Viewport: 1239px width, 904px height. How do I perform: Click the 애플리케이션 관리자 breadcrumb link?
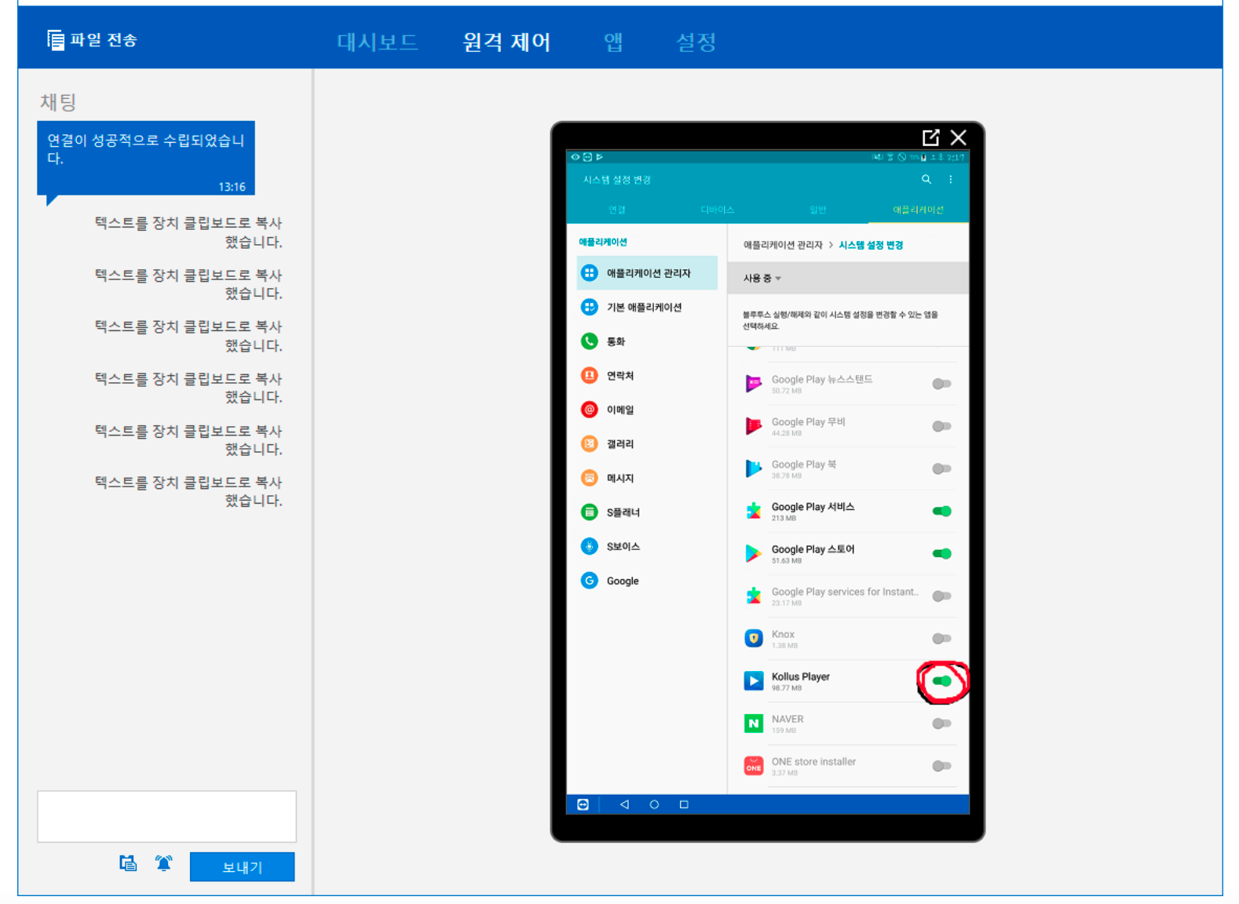point(783,245)
